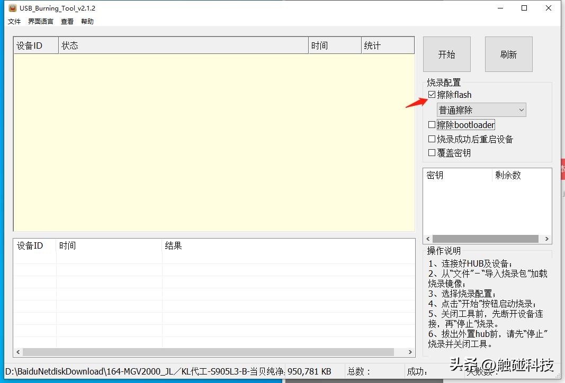Screen dimensions: 565x383
Task: Open the 普通擦除 erase mode dropdown
Action: (479, 110)
